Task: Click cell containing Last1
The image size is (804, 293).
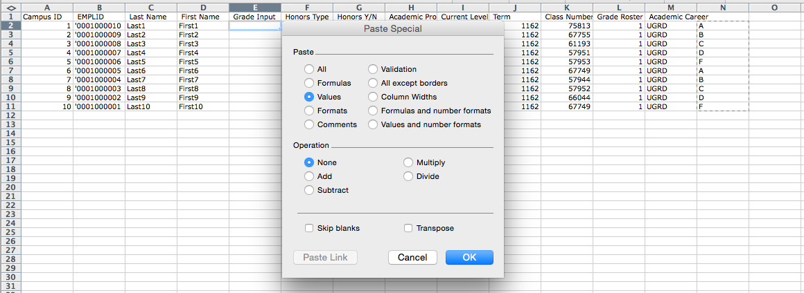Action: [x=150, y=26]
